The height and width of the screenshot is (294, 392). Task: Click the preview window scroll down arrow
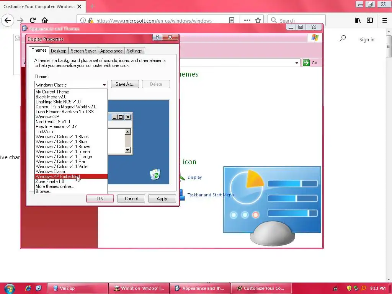128,150
